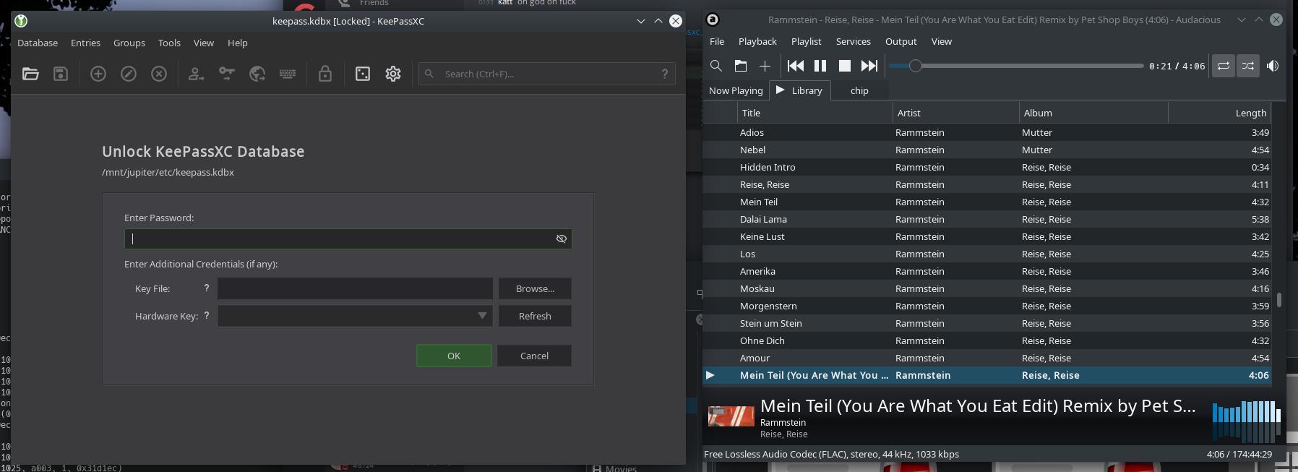Open the KeePassXC title bar dropdown arrow
Screen dimensions: 1298x472
pyautogui.click(x=641, y=21)
